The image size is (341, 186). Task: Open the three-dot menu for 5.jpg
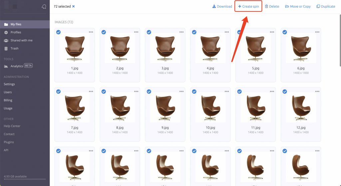[x=272, y=32]
